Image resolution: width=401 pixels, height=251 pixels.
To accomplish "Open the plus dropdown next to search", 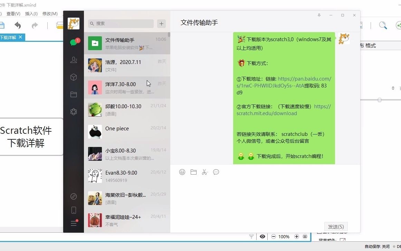I will coord(161,24).
